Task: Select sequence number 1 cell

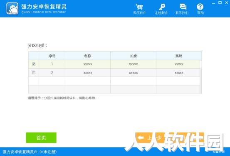Action: point(52,64)
